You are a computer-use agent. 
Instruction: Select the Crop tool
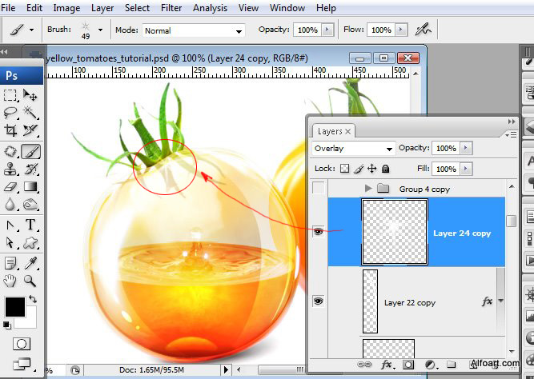[10, 130]
